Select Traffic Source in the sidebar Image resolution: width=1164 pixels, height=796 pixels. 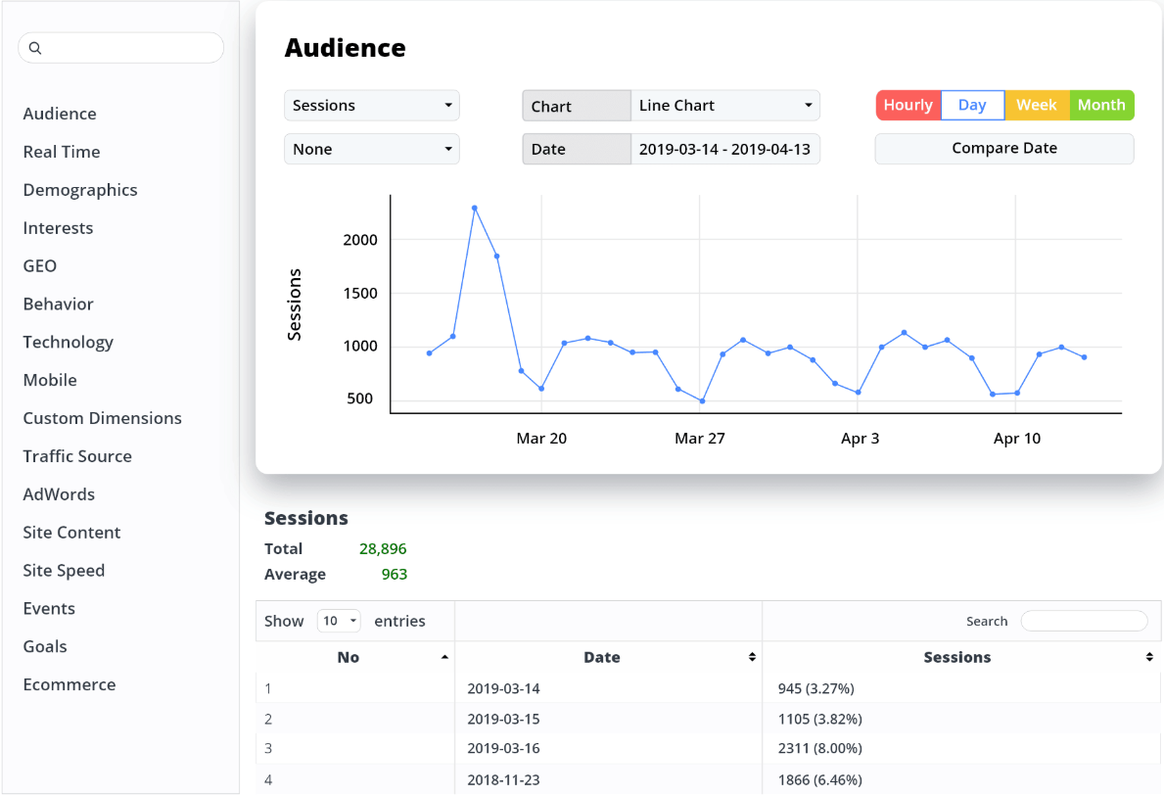coord(77,456)
